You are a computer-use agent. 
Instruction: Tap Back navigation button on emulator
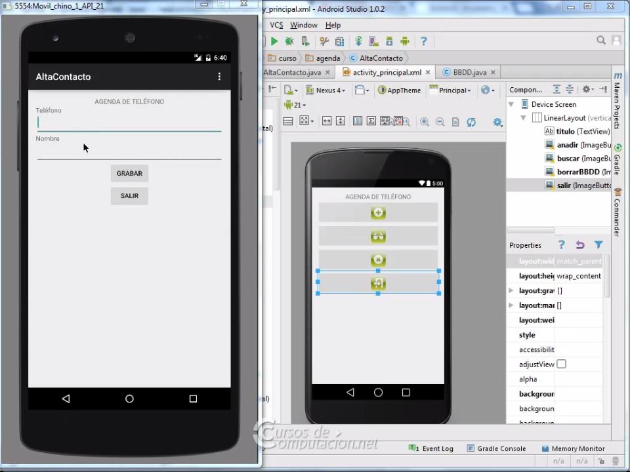tap(66, 399)
